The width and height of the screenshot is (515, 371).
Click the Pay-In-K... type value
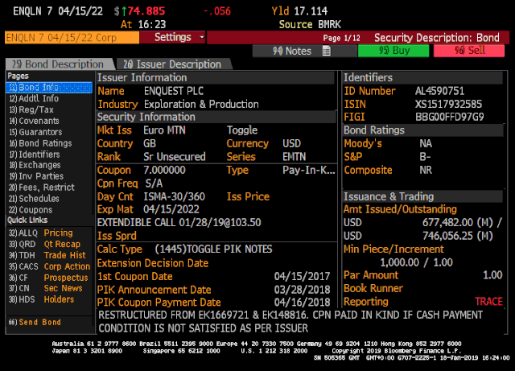[x=309, y=171]
